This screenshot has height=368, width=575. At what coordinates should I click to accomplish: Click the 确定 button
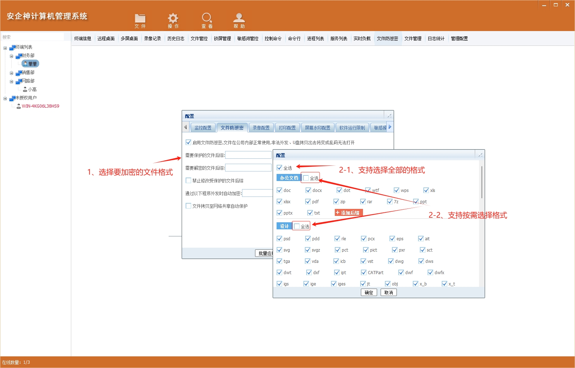coord(369,292)
